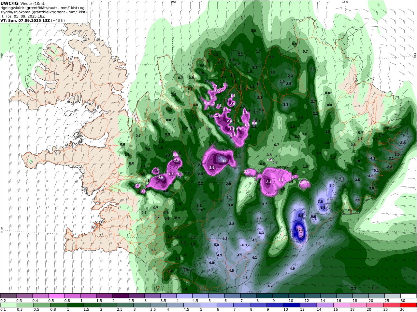The height and width of the screenshot is (312, 417).
Task: Pick the violet swatch labelled 14 in lower legend
Action: coord(325,305)
